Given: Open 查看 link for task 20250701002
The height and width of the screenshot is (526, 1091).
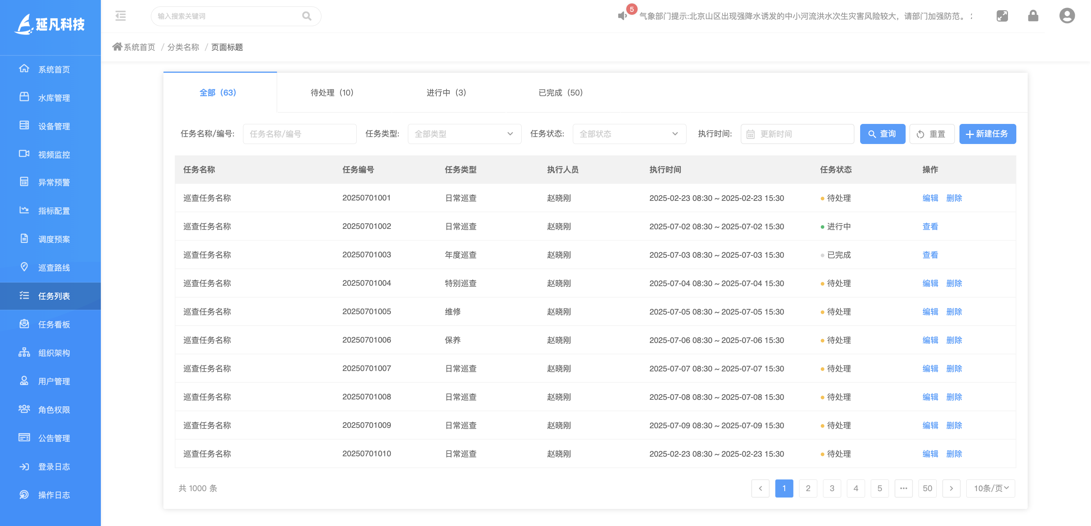Looking at the screenshot, I should (930, 226).
